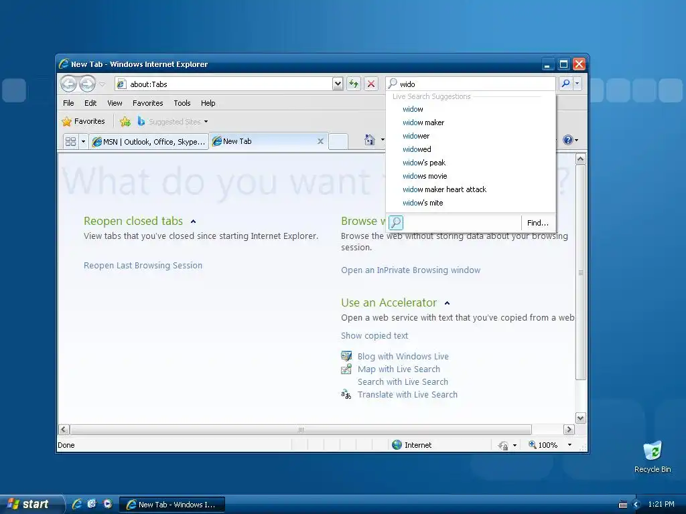686x514 pixels.
Task: Click the Forward navigation button
Action: point(88,84)
